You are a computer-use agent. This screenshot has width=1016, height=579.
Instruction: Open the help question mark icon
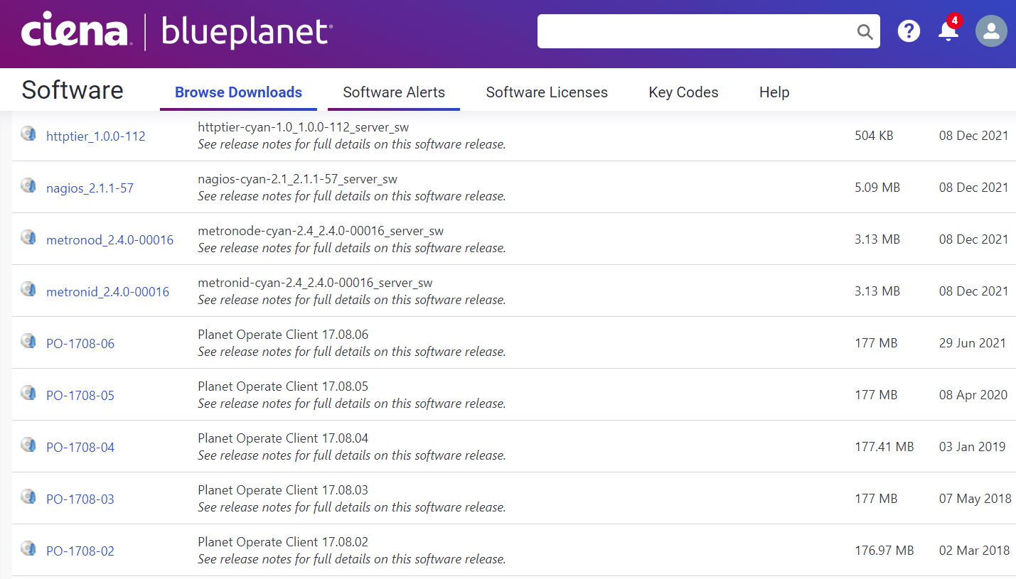click(x=909, y=31)
